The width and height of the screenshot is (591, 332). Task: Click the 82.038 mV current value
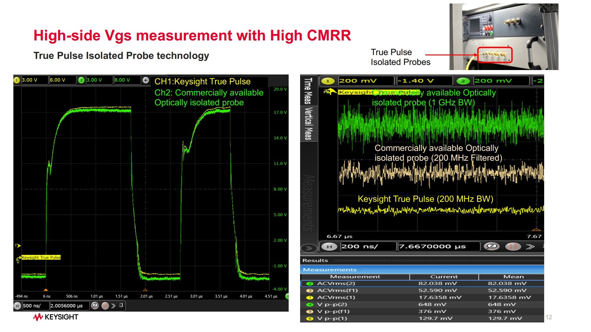(x=437, y=284)
